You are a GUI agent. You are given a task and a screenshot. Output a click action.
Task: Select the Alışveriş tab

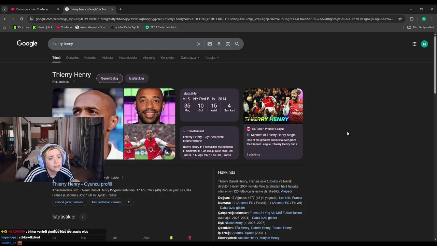click(x=149, y=58)
